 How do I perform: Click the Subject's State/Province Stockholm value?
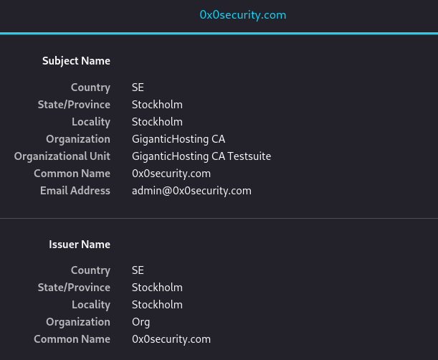point(157,105)
